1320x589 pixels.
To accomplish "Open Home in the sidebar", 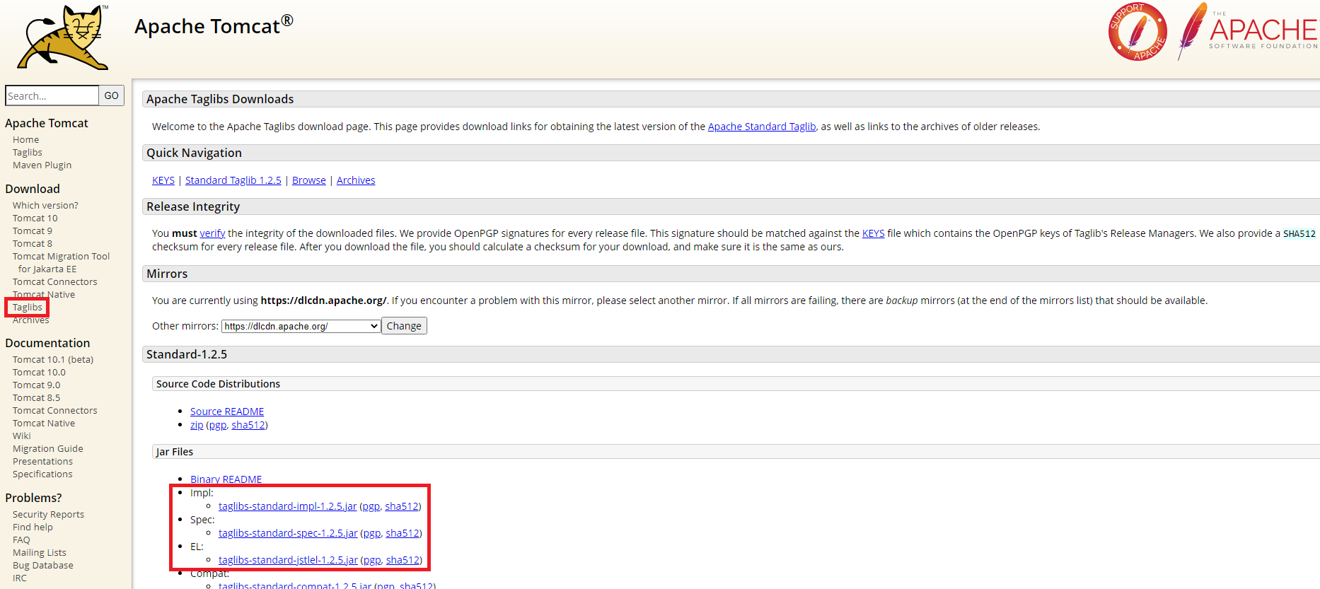I will coord(25,140).
